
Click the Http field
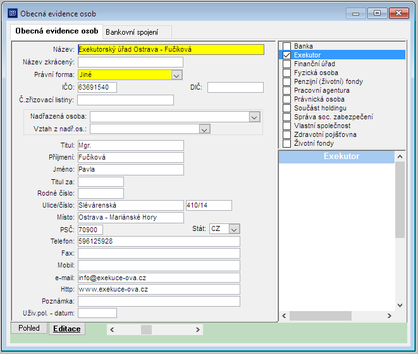pyautogui.click(x=159, y=290)
